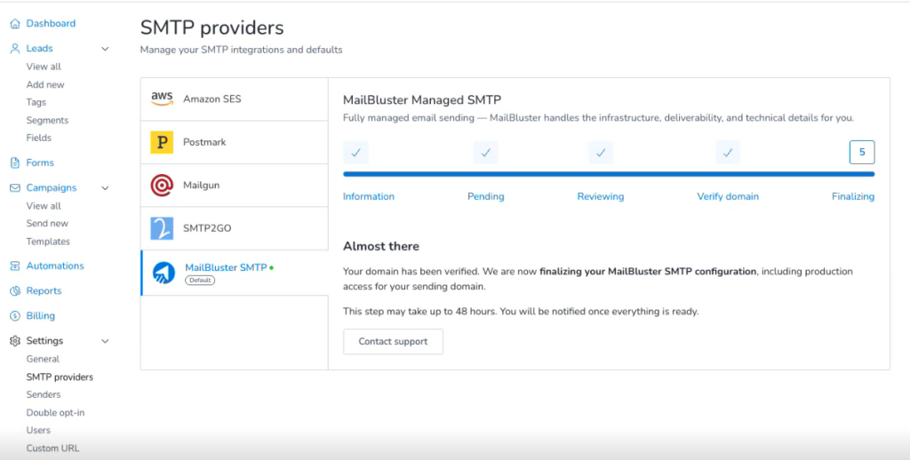
Task: Collapse the Leads menu chevron
Action: [x=105, y=49]
